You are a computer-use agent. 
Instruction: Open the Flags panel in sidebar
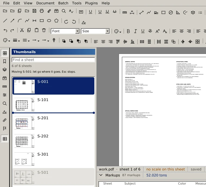[x=5, y=128]
